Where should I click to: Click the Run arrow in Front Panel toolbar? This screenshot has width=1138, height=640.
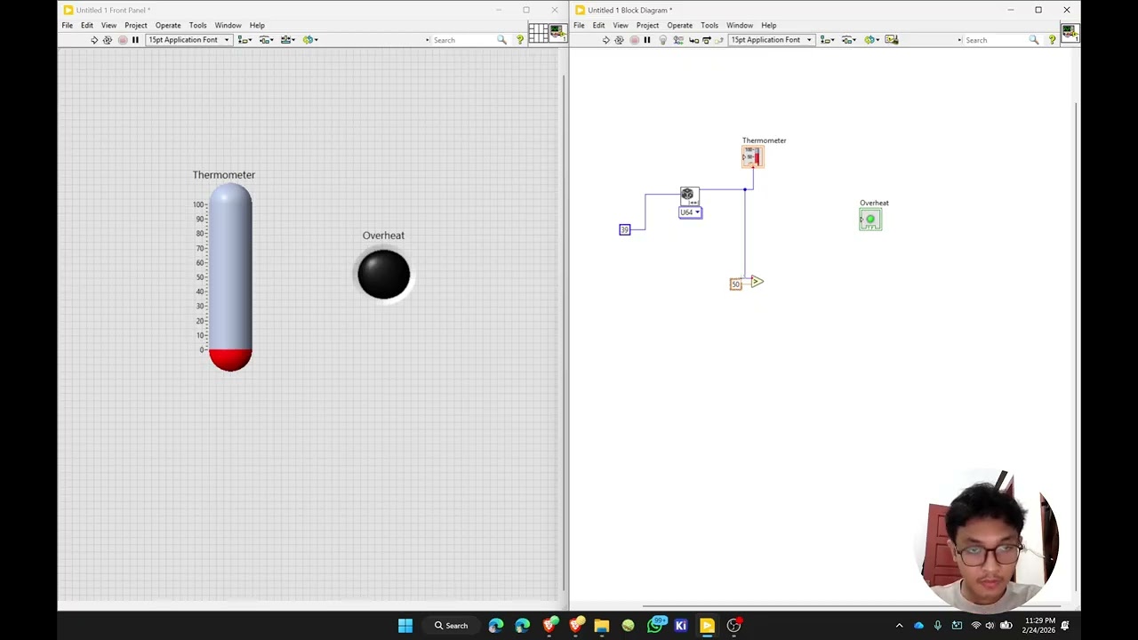click(x=94, y=40)
